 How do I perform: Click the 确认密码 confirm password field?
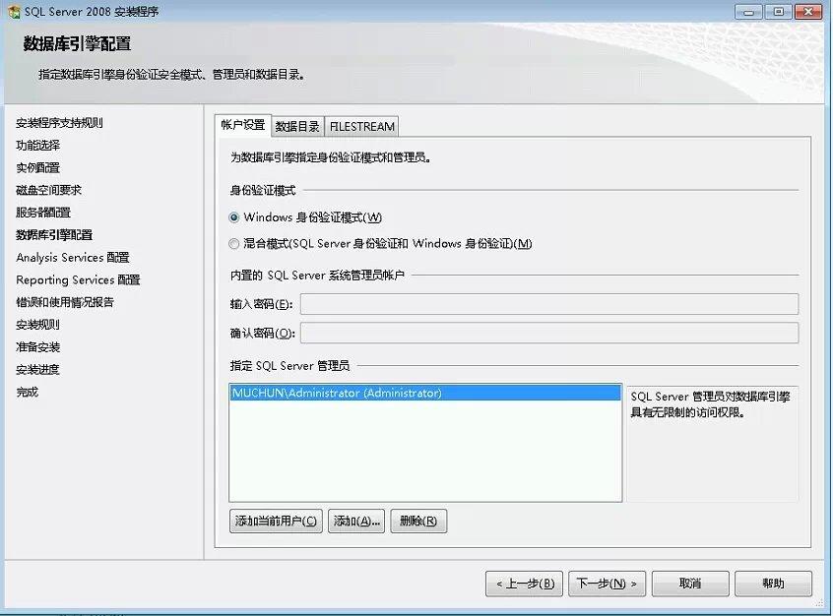549,333
